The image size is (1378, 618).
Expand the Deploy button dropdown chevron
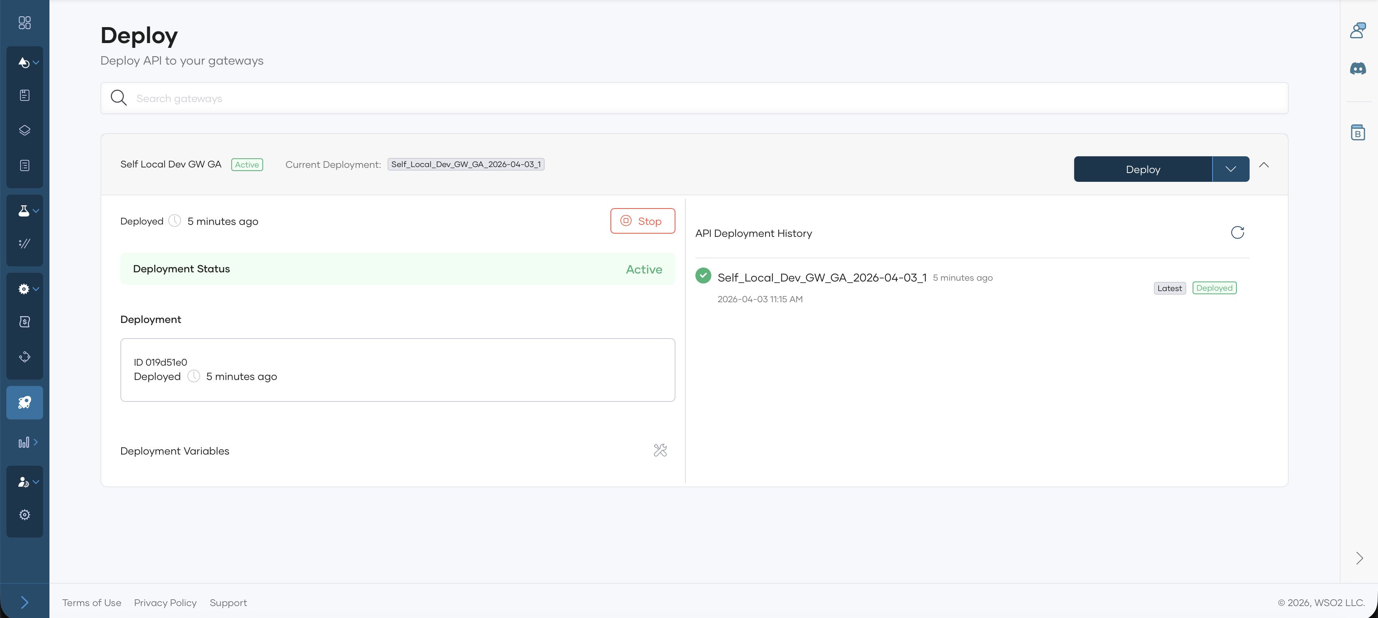coord(1231,169)
